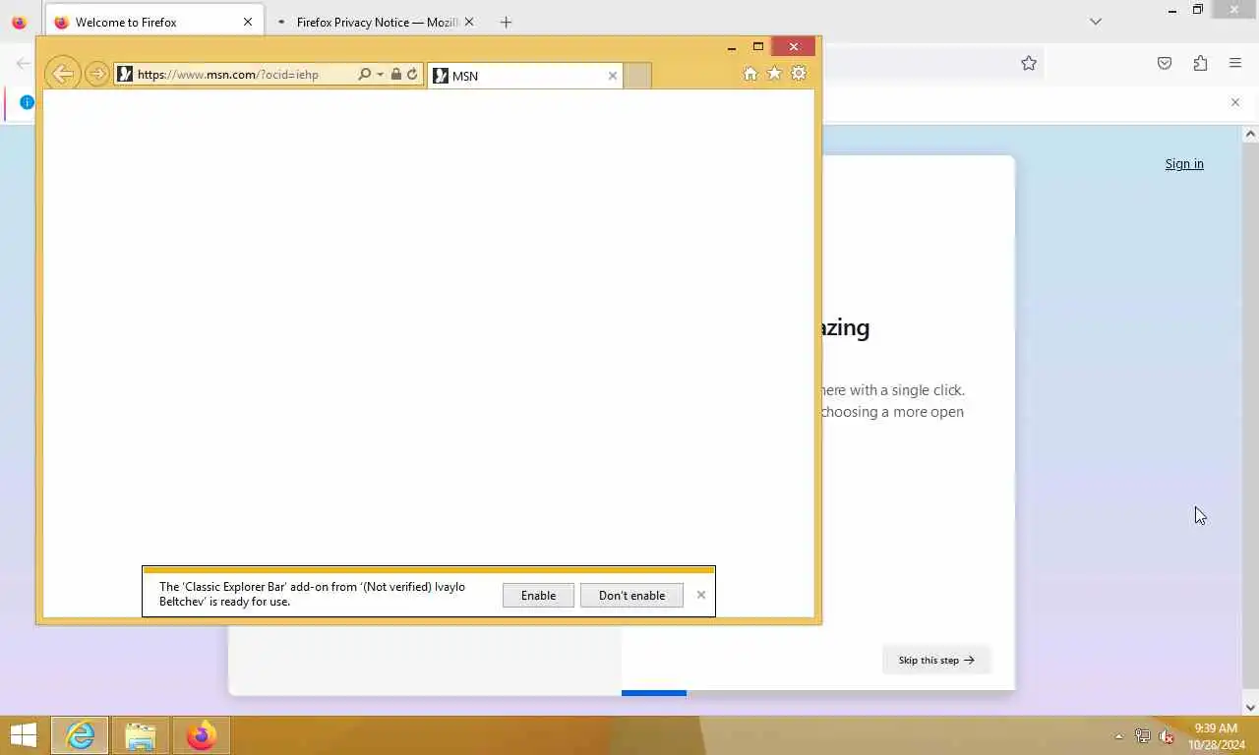This screenshot has width=1259, height=755.
Task: Click the info icon in Firefox notification bar
Action: [27, 102]
